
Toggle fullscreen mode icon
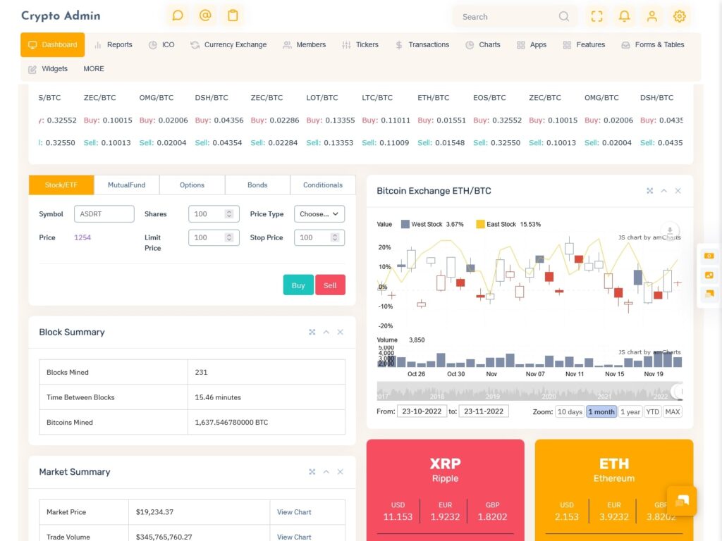tap(596, 17)
